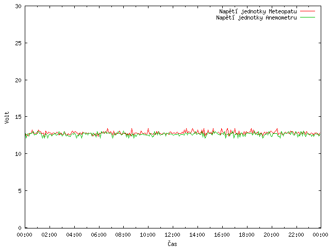
Task: Click the y-axis value 30
Action: click(19, 6)
